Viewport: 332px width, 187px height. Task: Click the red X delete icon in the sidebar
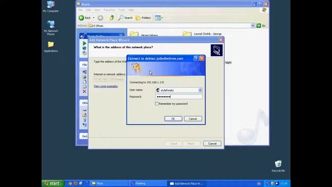click(85, 91)
